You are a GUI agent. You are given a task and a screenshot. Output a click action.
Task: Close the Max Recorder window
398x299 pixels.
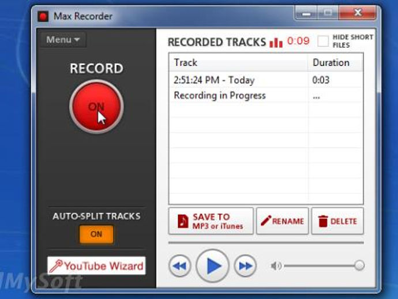point(358,13)
